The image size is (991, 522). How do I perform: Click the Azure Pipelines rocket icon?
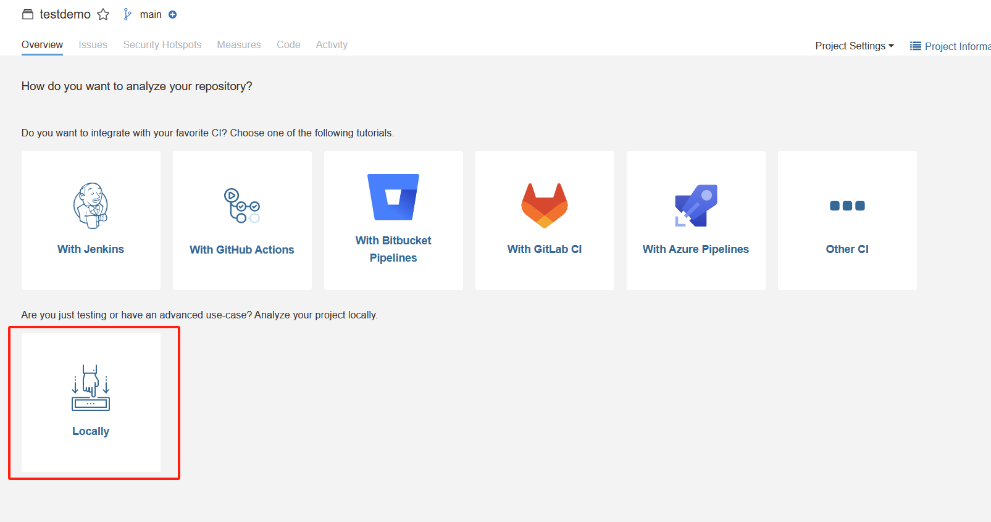point(696,205)
